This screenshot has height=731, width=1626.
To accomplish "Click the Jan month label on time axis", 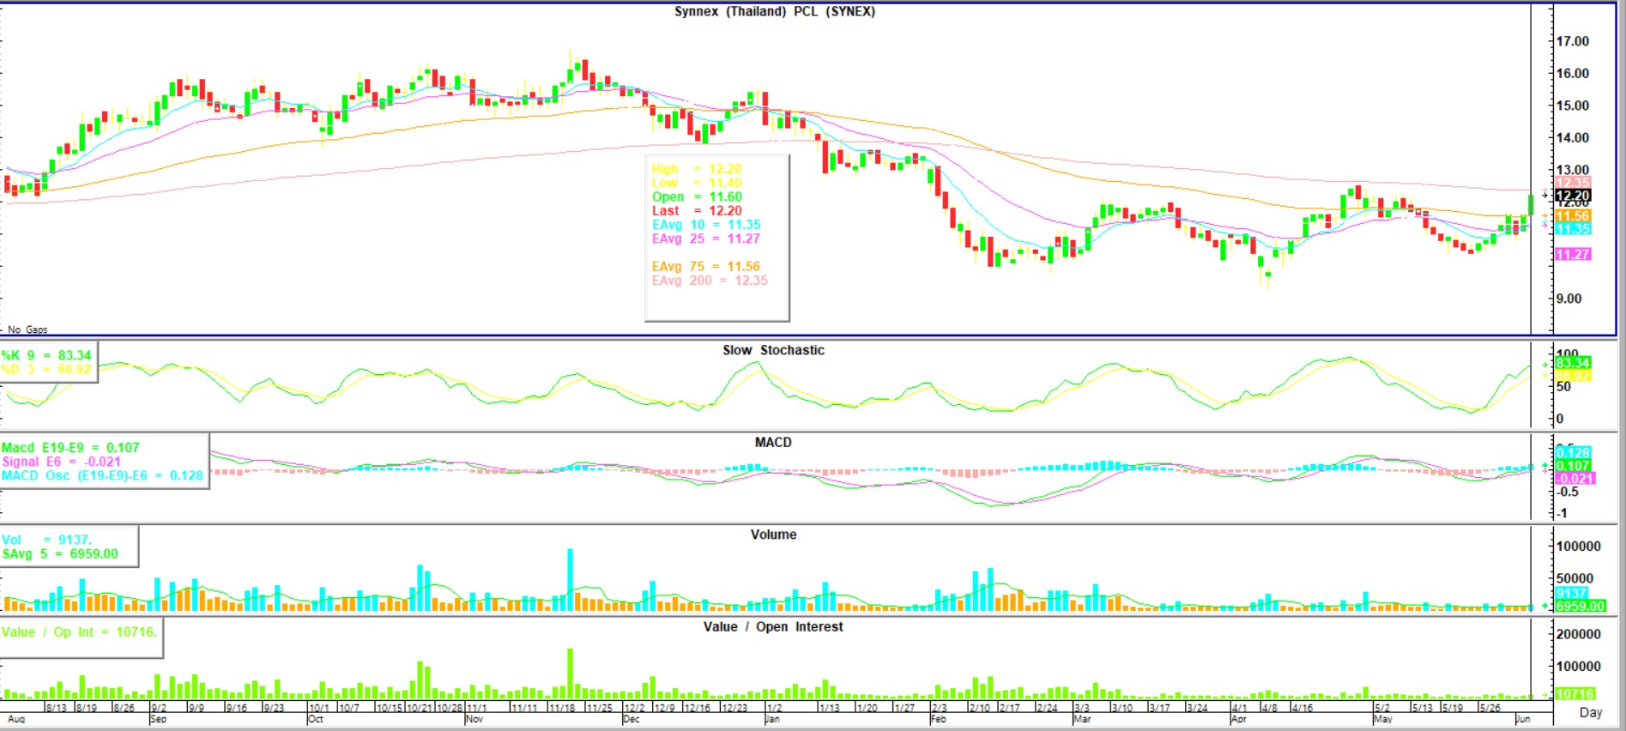I will [x=773, y=719].
